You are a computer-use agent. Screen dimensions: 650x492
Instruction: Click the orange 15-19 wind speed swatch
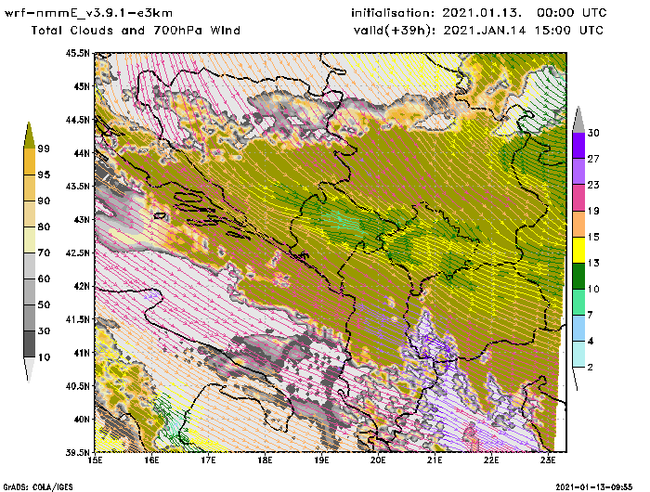coord(578,224)
